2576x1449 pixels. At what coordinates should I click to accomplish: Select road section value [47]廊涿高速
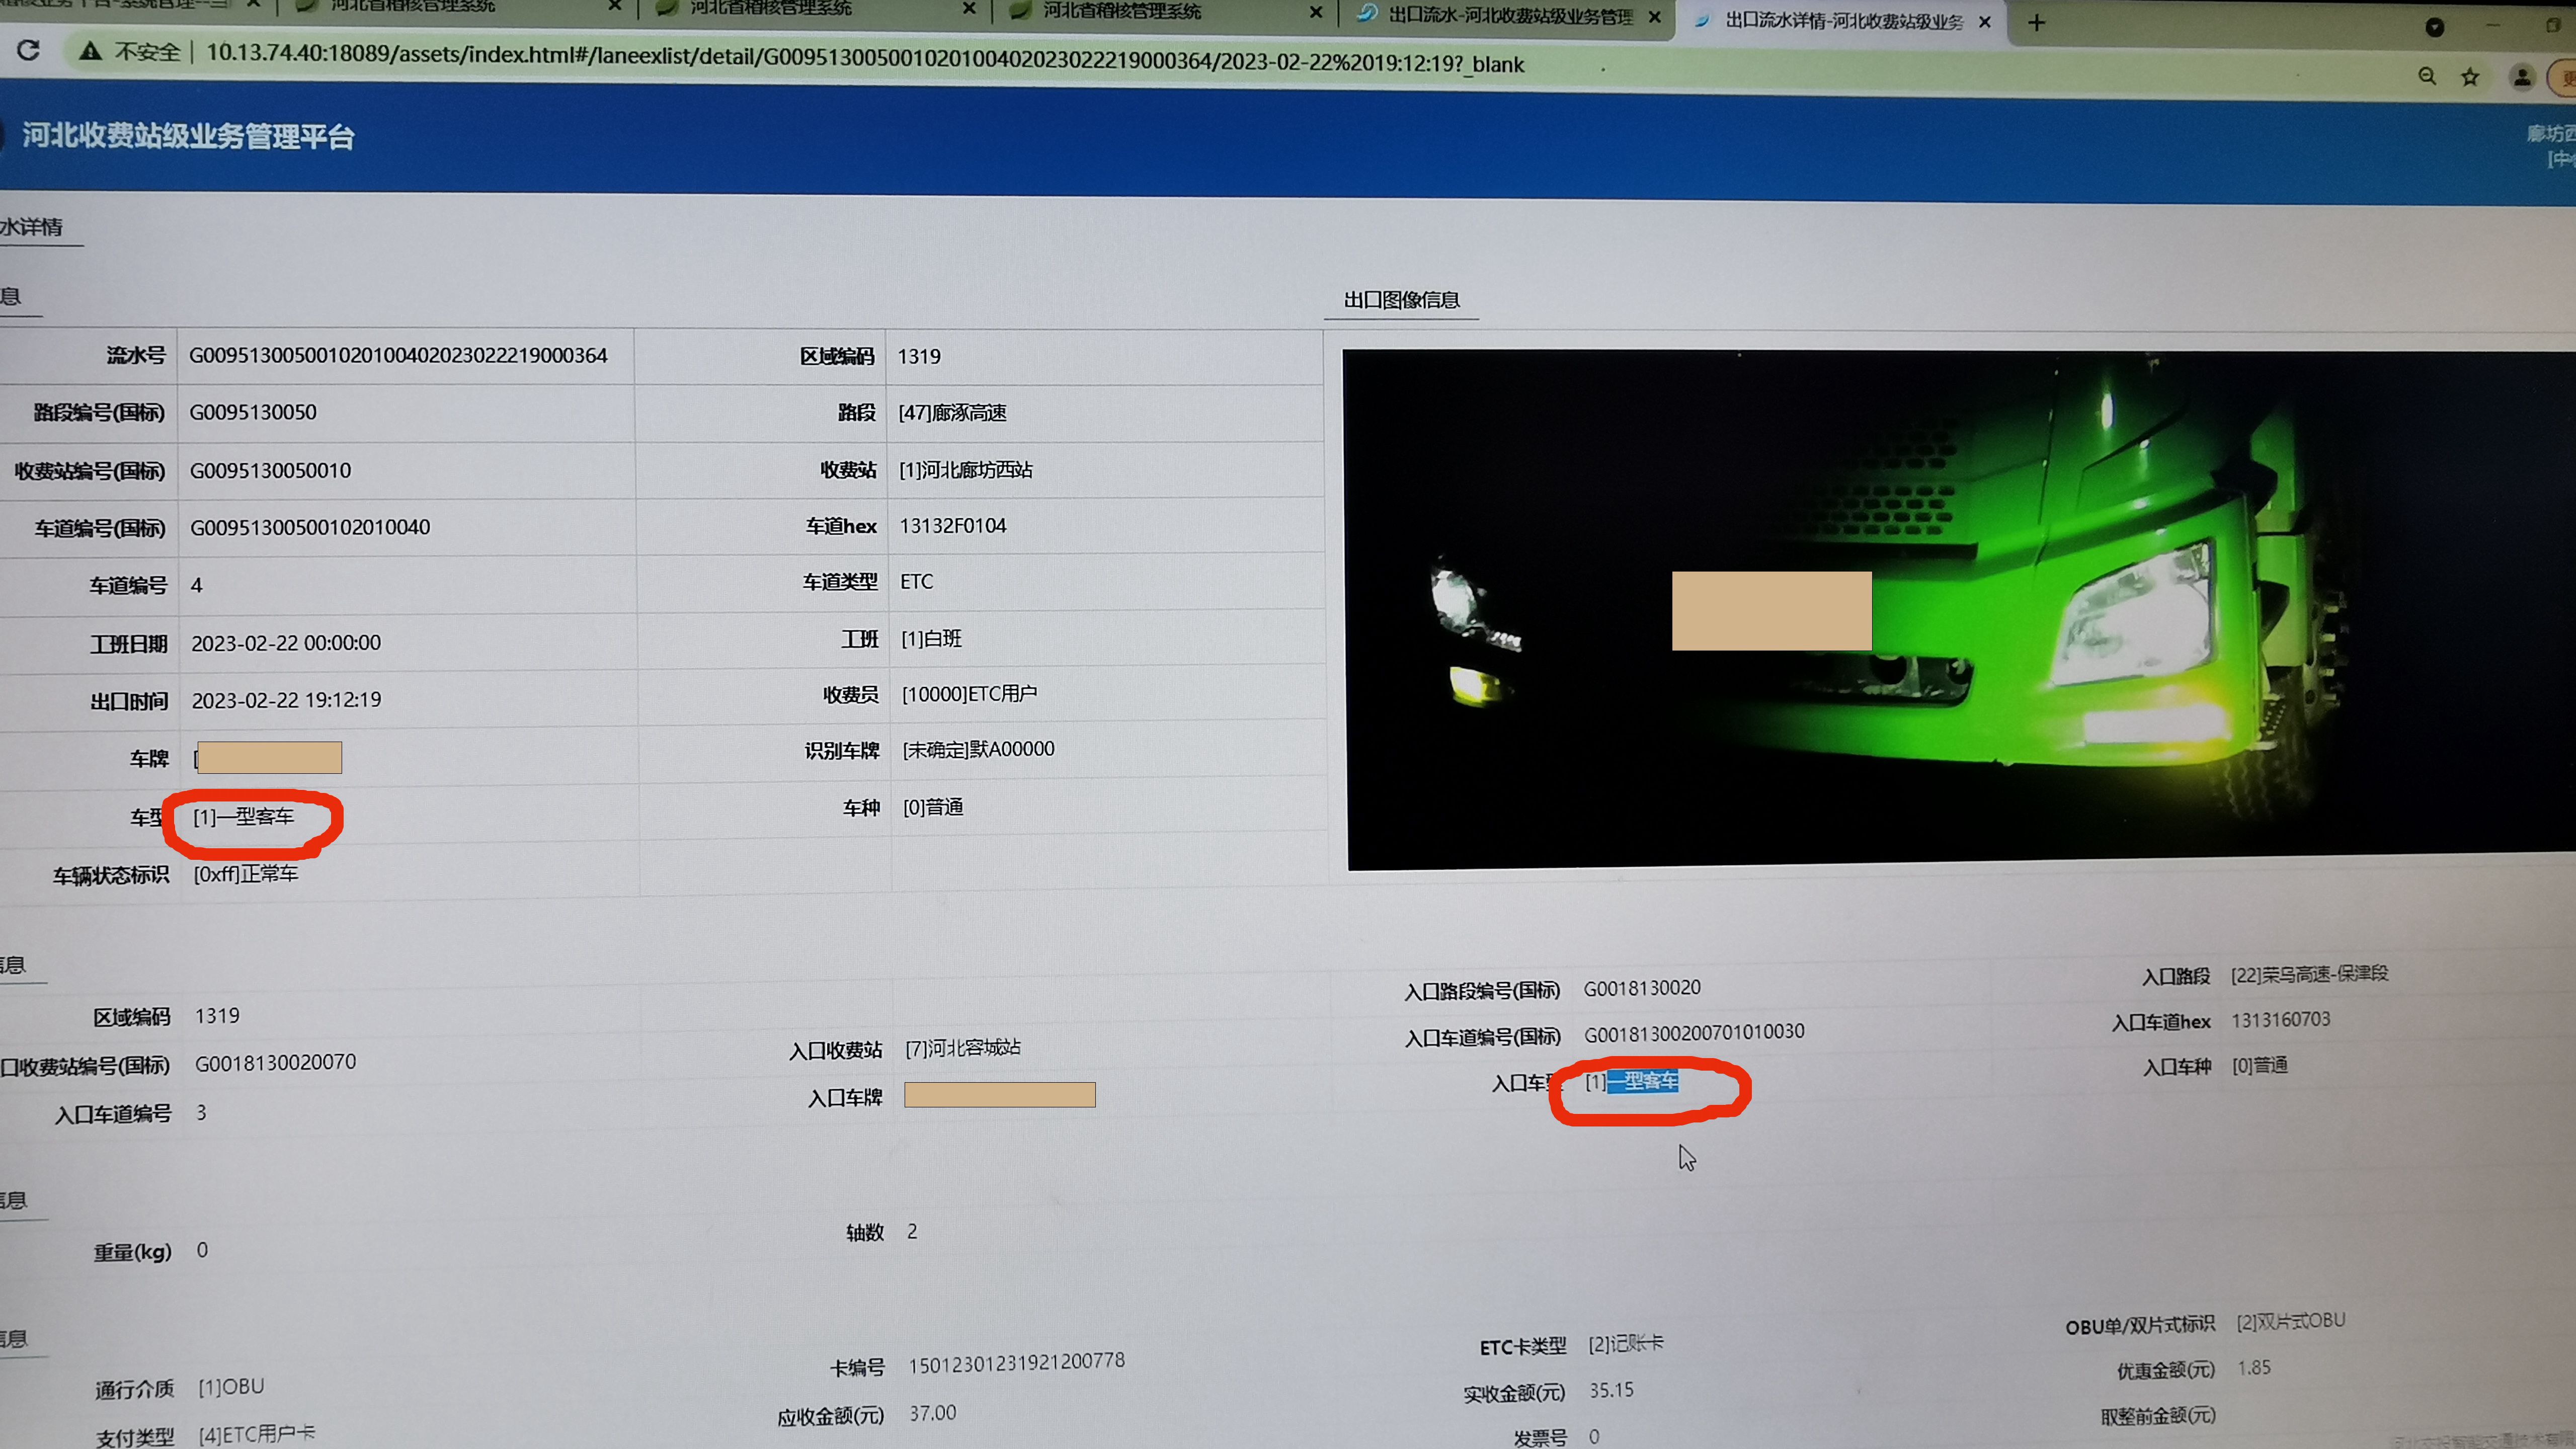pyautogui.click(x=952, y=413)
